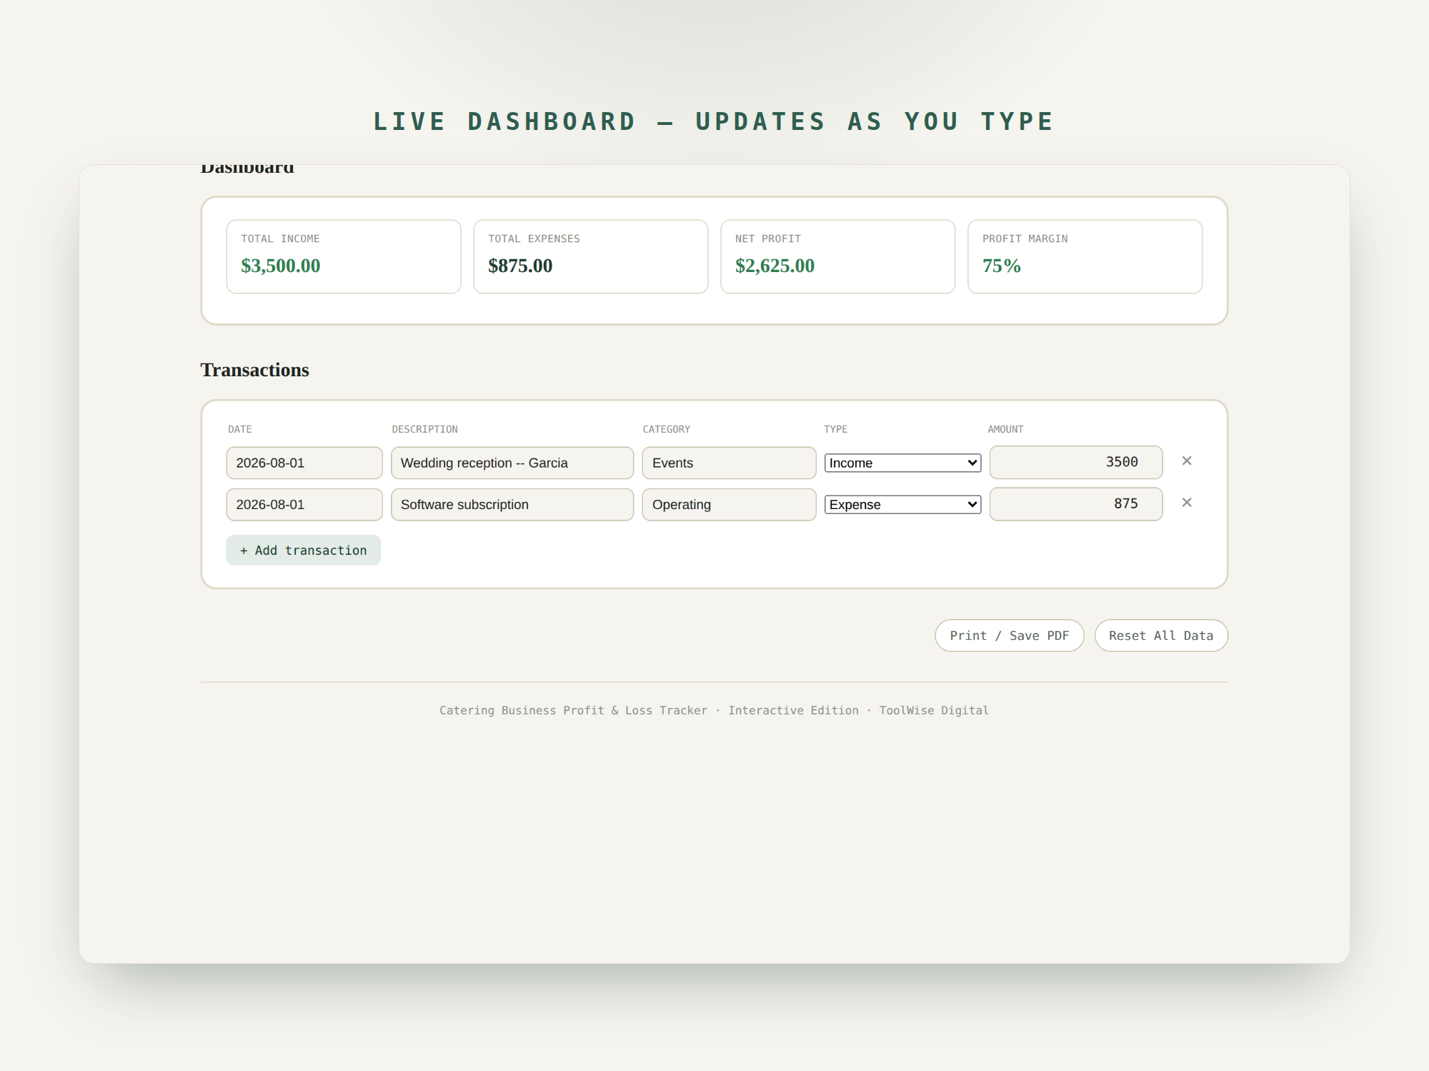Click the Total Income value $3,500.00
This screenshot has width=1429, height=1071.
(281, 266)
